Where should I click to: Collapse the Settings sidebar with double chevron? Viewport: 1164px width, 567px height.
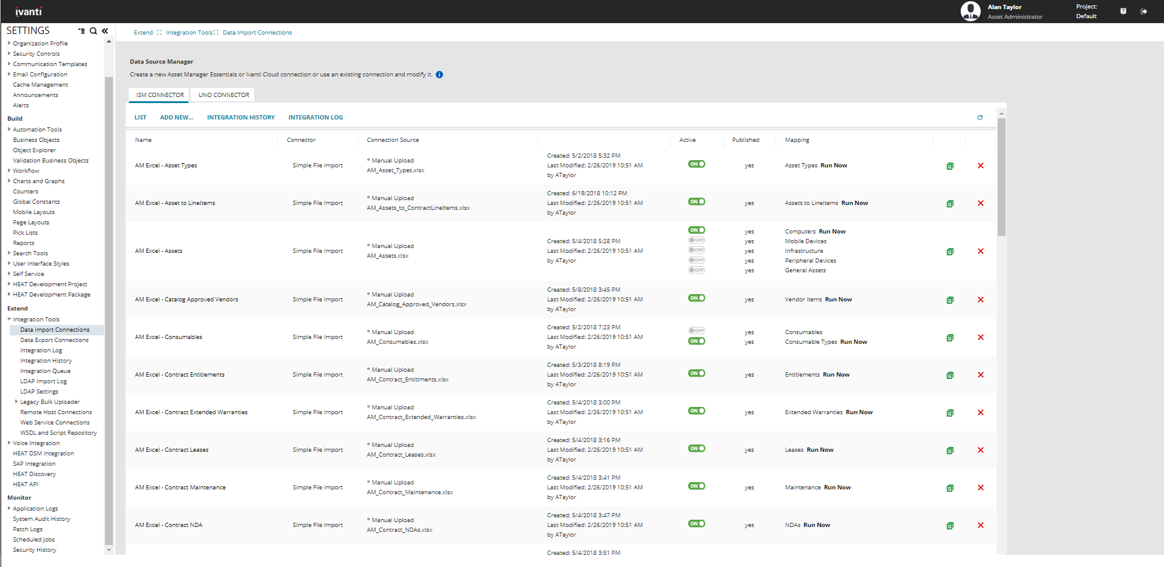click(x=105, y=31)
